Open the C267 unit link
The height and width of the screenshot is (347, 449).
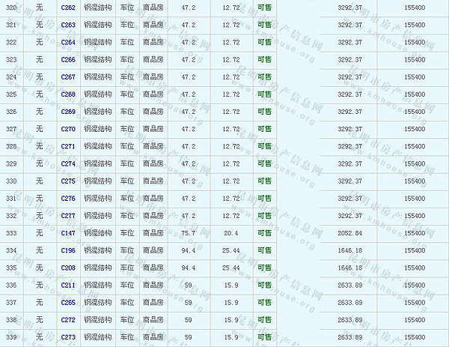(x=68, y=76)
